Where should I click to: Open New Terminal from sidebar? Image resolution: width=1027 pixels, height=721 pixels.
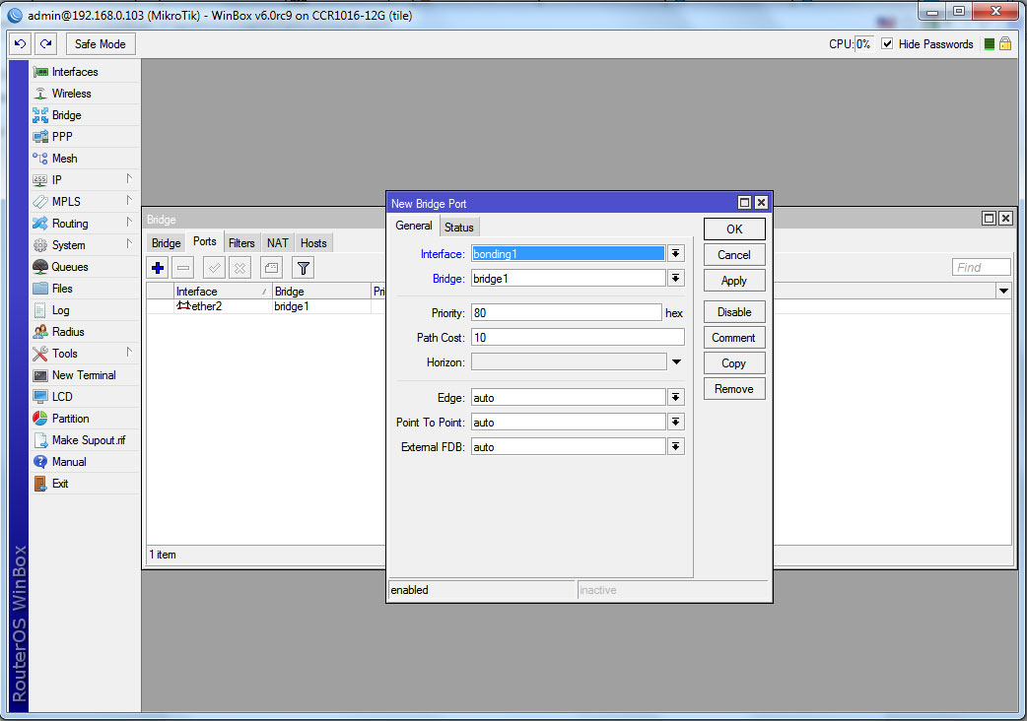(83, 375)
